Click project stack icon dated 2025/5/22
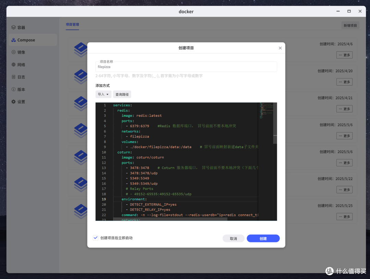370x279 pixels. (x=81, y=185)
